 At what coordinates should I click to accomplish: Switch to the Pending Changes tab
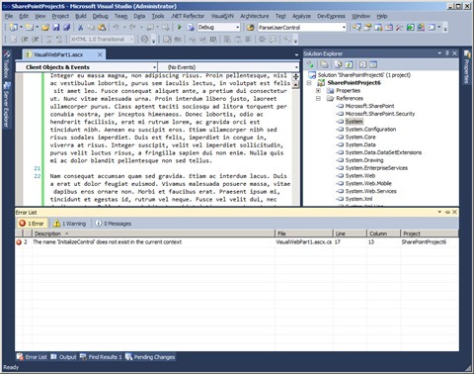[150, 357]
